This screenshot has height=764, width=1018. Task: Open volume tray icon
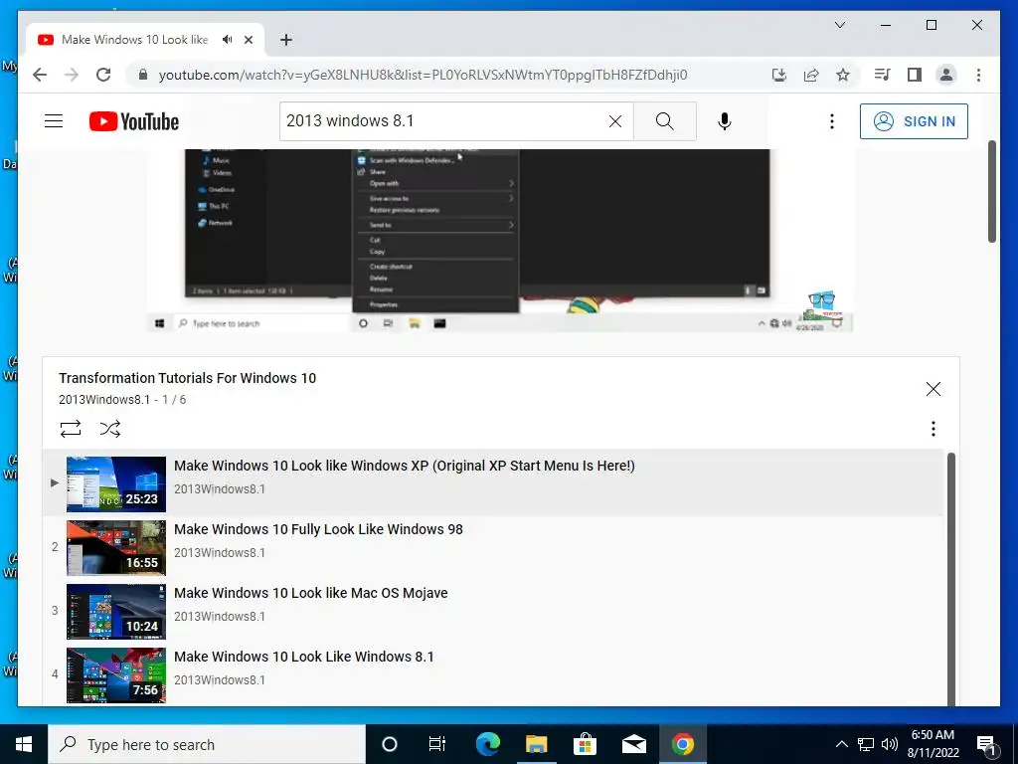[890, 744]
